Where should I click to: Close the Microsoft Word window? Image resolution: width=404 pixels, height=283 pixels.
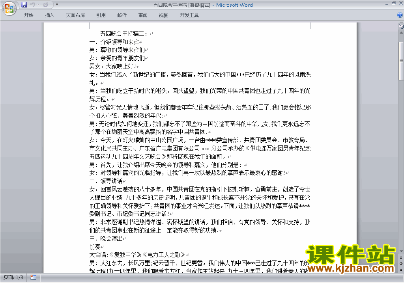401,3
